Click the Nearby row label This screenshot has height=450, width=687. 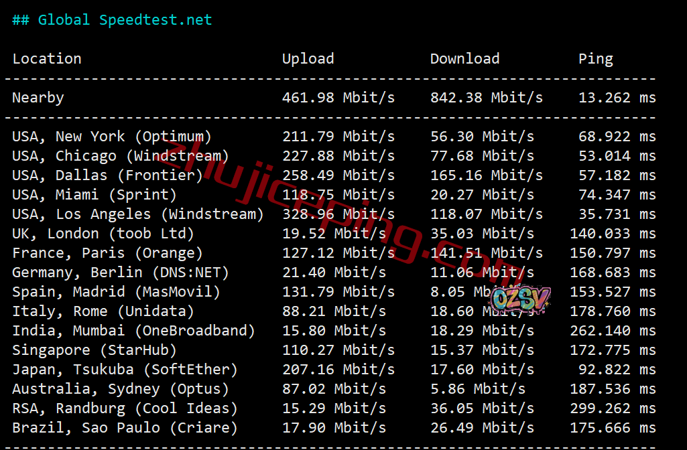pyautogui.click(x=38, y=98)
